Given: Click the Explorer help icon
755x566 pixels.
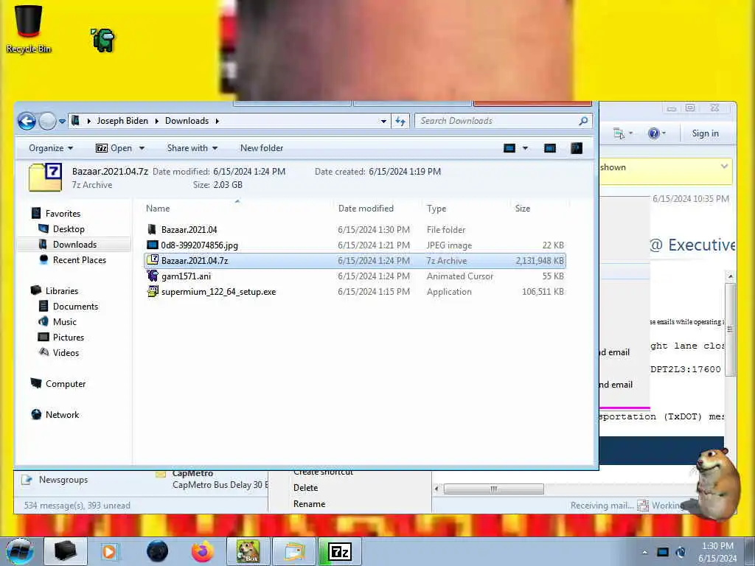Looking at the screenshot, I should click(577, 148).
